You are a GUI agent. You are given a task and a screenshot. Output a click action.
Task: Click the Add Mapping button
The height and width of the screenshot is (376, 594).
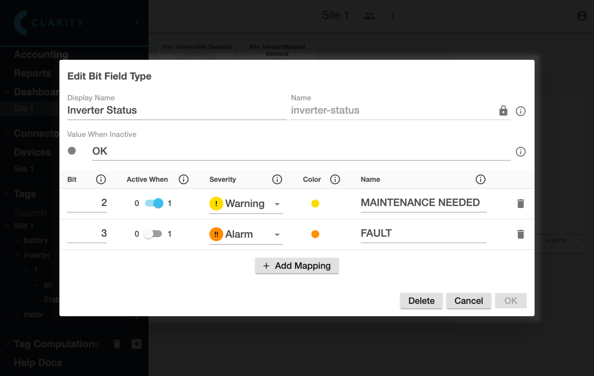pos(297,266)
